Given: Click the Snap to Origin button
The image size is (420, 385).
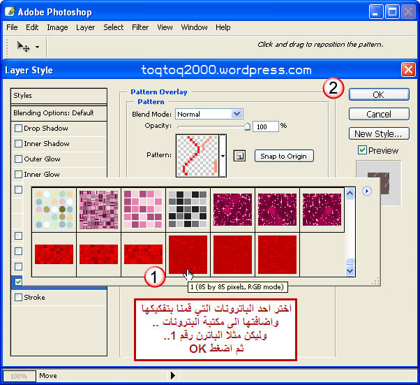Looking at the screenshot, I should click(283, 156).
